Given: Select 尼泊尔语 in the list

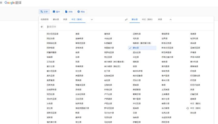Looking at the screenshot, I should pos(137,80).
